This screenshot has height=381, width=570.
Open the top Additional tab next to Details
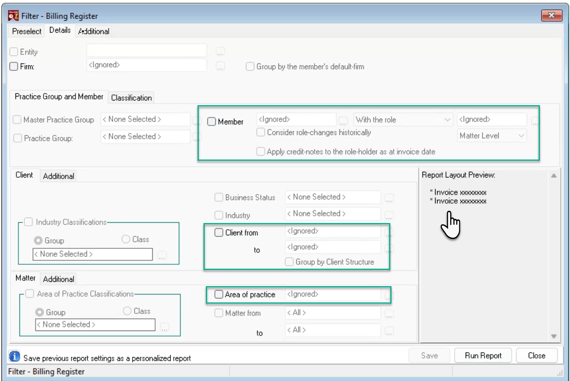94,31
